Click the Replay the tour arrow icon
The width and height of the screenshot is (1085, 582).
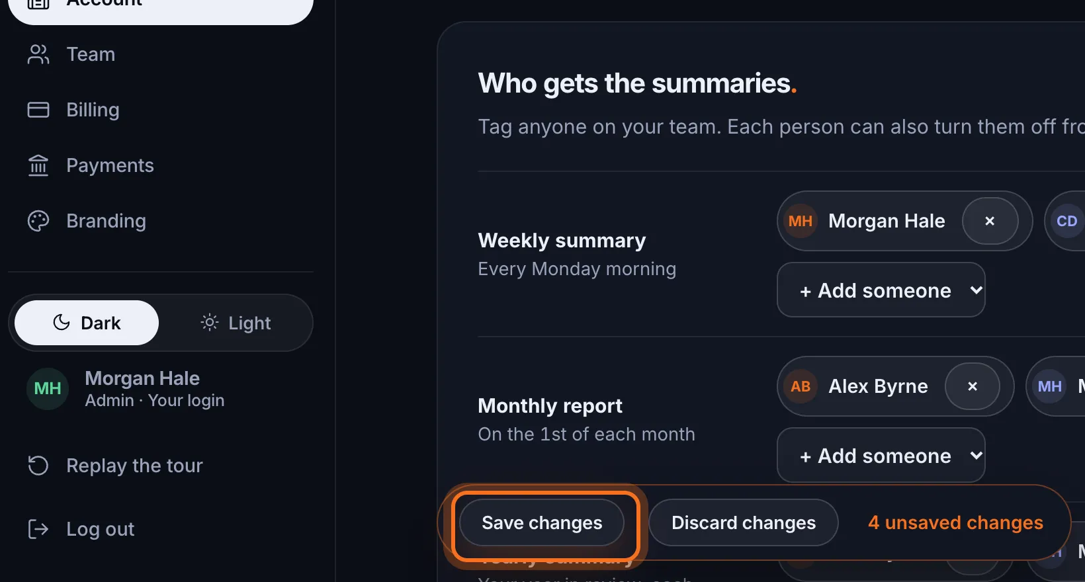(x=38, y=466)
